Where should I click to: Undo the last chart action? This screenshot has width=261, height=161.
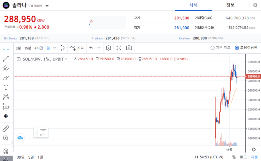click(x=91, y=48)
